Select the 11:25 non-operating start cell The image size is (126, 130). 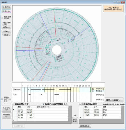pos(88,115)
